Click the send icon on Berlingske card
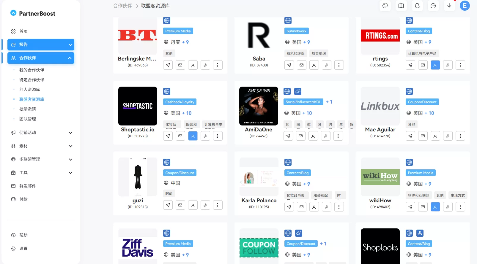Viewport: 477px width, 264px height. [168, 65]
